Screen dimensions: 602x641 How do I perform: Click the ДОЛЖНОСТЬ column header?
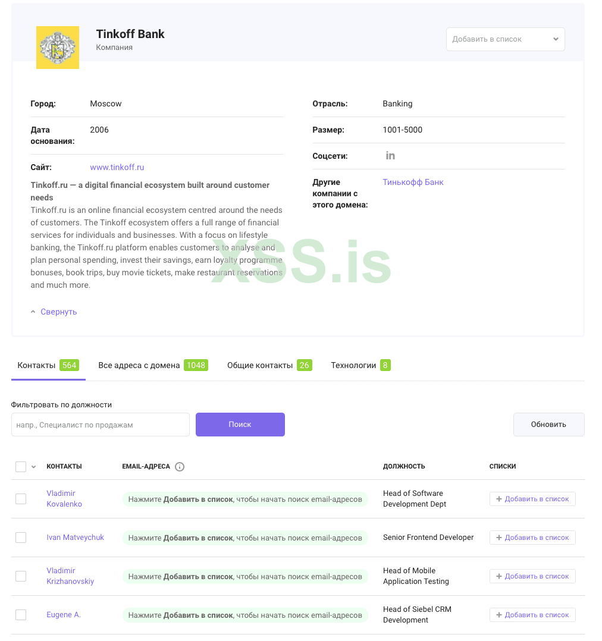click(404, 466)
